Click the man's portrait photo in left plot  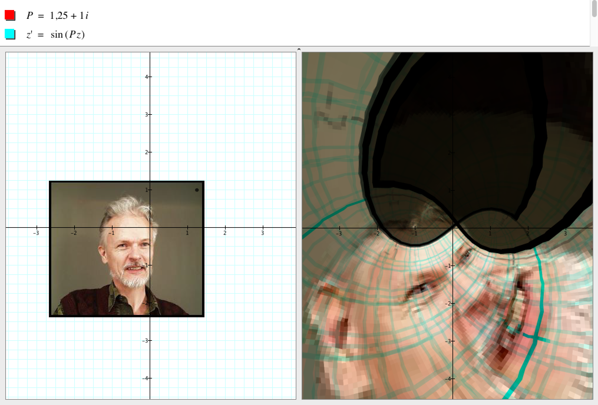[x=127, y=249]
